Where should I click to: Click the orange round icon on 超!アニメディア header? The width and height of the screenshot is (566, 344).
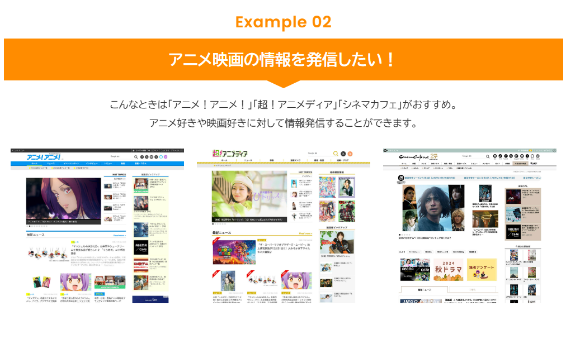click(x=350, y=154)
